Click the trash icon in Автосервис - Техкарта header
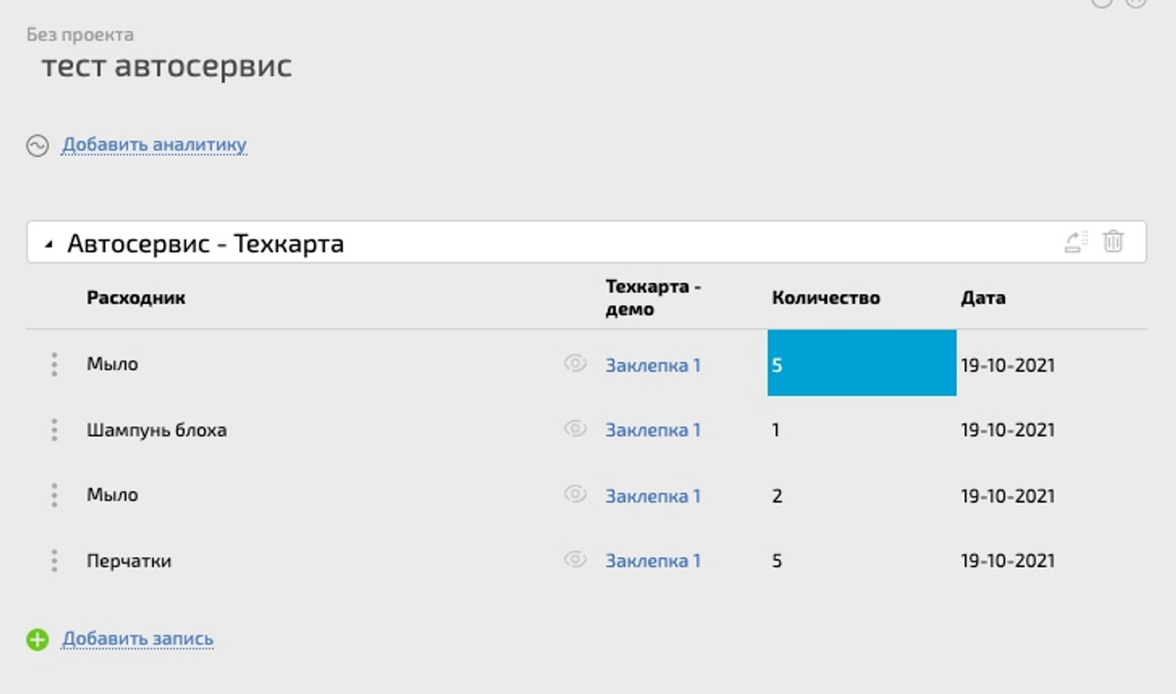The width and height of the screenshot is (1176, 694). (x=1113, y=242)
